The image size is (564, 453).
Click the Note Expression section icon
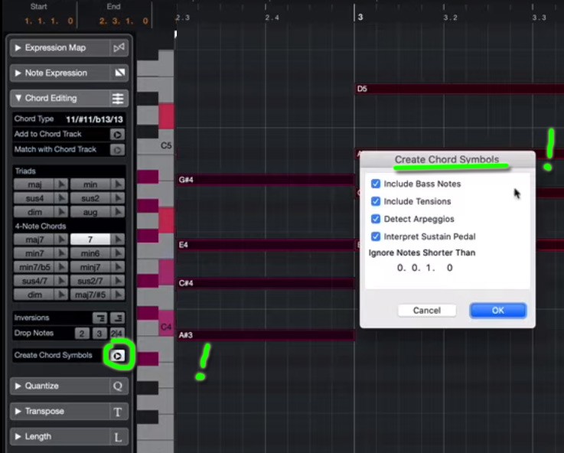click(x=118, y=73)
